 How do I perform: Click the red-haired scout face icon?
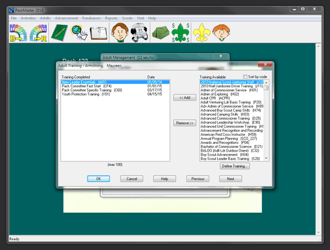(221, 32)
